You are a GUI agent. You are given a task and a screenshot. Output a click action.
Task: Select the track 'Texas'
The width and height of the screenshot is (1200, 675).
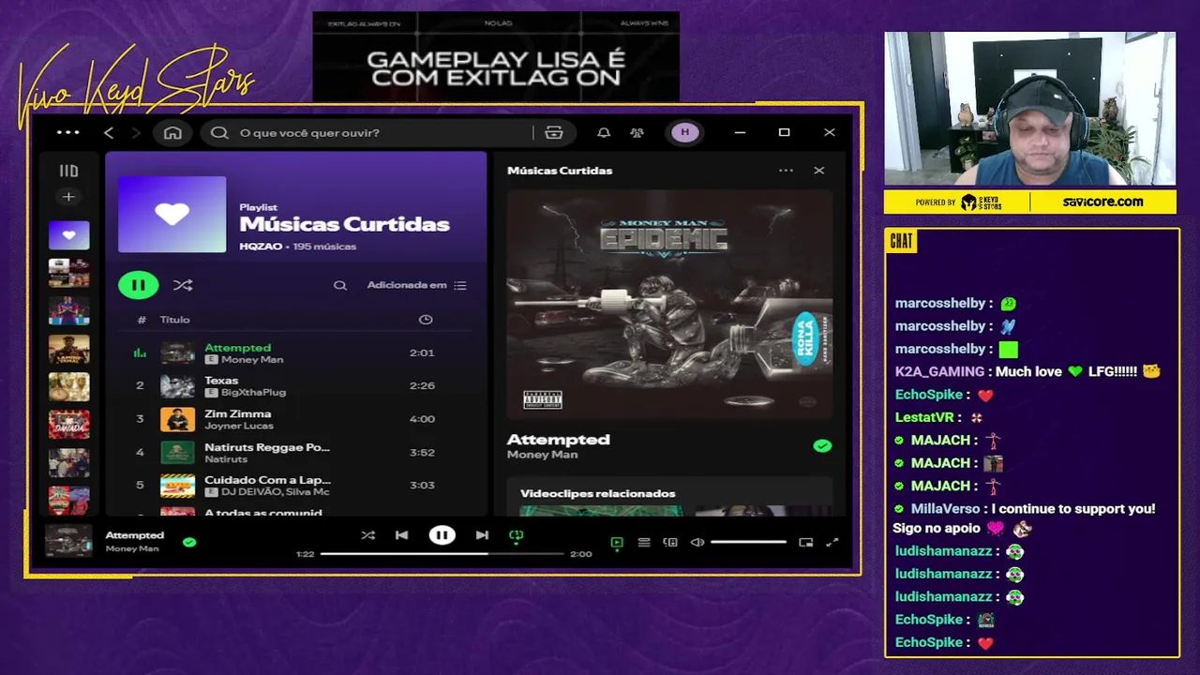coord(221,381)
